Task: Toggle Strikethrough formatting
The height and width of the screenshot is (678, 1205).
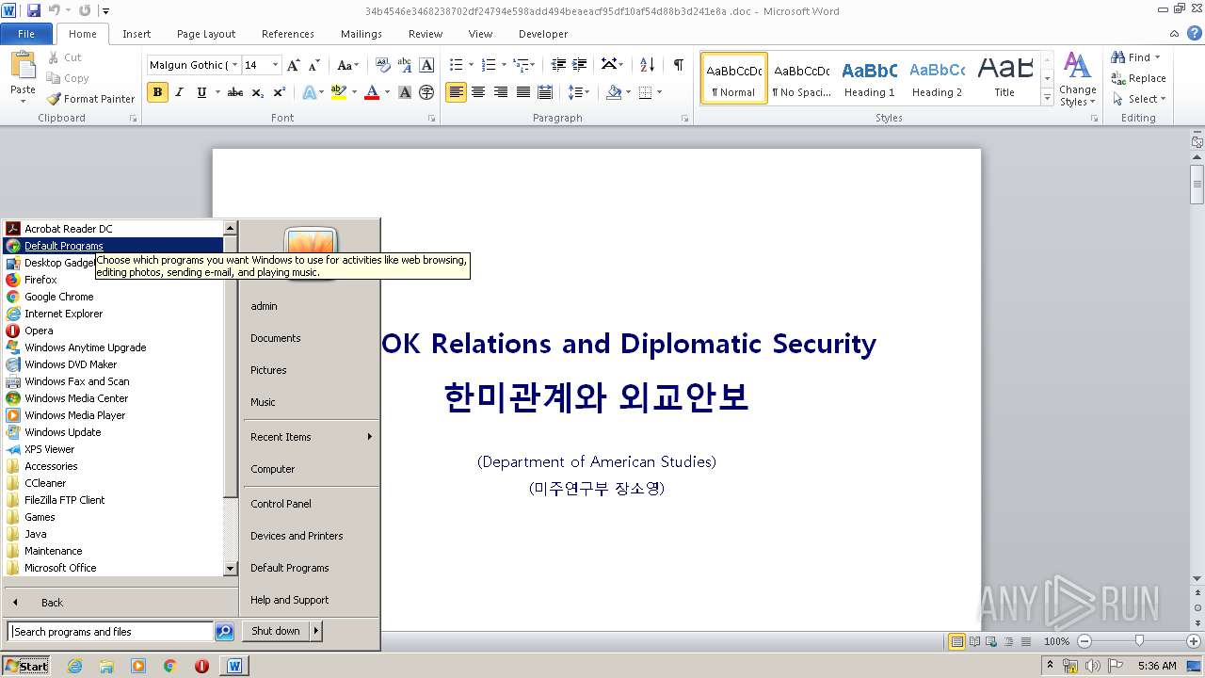Action: [x=235, y=92]
